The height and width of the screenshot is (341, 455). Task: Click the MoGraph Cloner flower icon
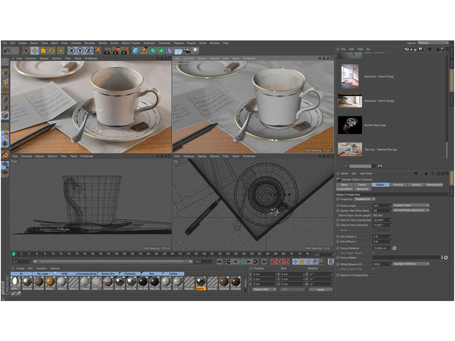coord(161,51)
